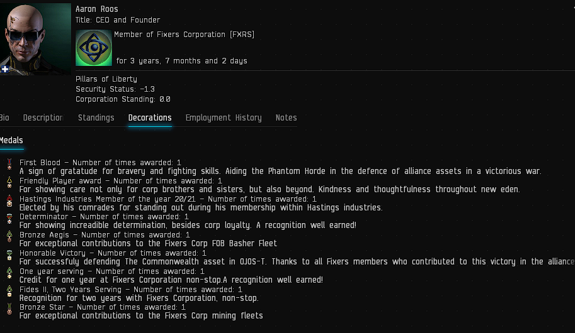Select the Bronze Aegis medal title row
This screenshot has width=575, height=333.
click(x=105, y=235)
